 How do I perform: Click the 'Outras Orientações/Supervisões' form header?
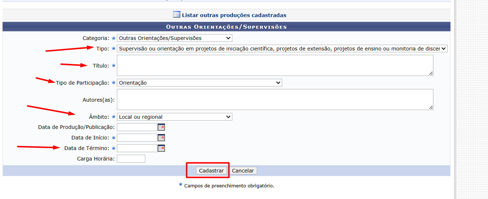point(227,27)
